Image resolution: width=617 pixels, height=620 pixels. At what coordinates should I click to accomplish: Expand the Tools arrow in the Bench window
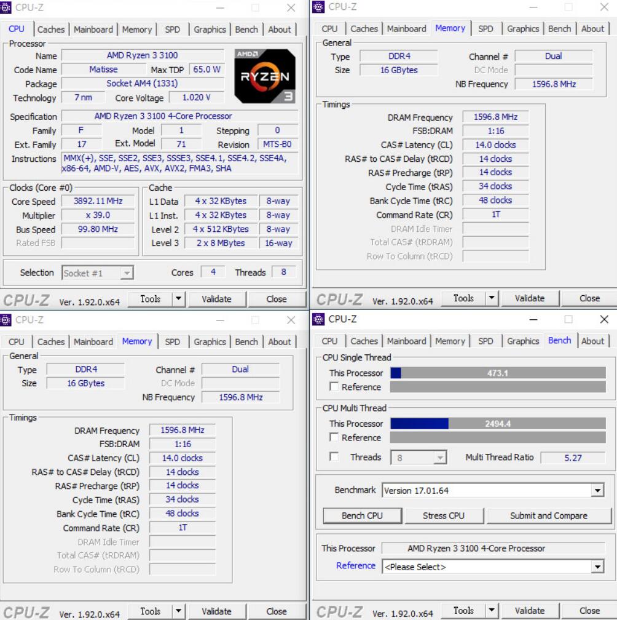pos(492,610)
